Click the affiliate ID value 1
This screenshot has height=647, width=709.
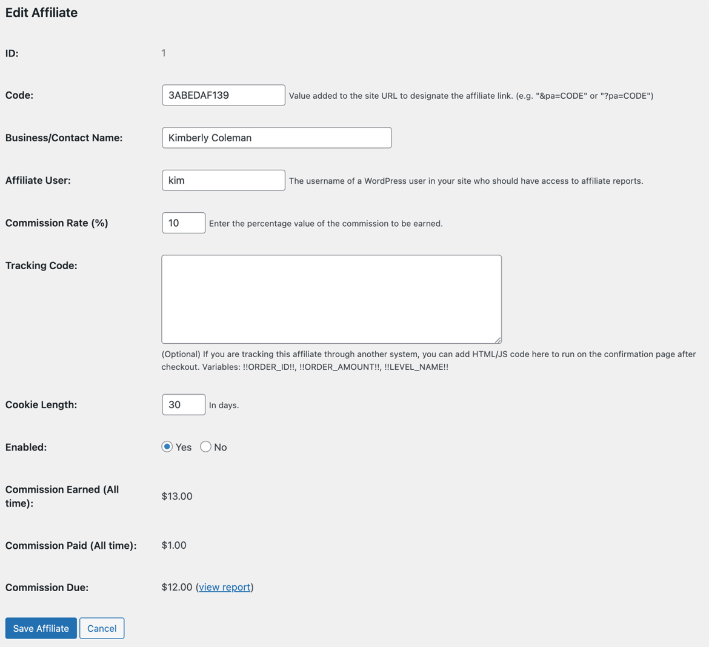point(164,53)
